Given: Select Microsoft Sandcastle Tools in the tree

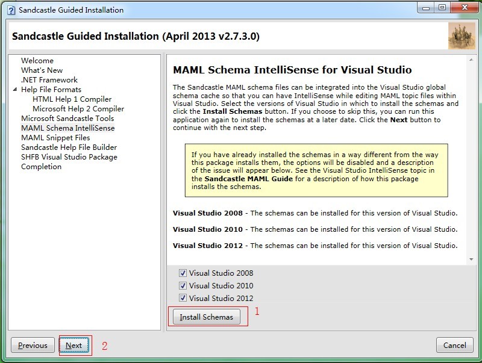Looking at the screenshot, I should [x=67, y=118].
